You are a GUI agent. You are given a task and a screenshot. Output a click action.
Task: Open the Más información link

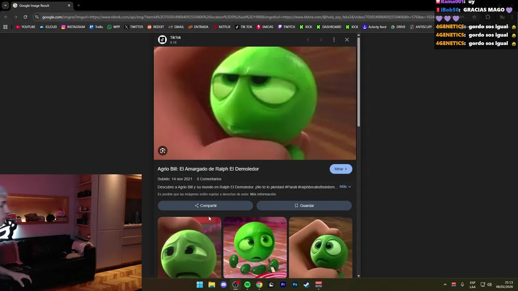263,194
